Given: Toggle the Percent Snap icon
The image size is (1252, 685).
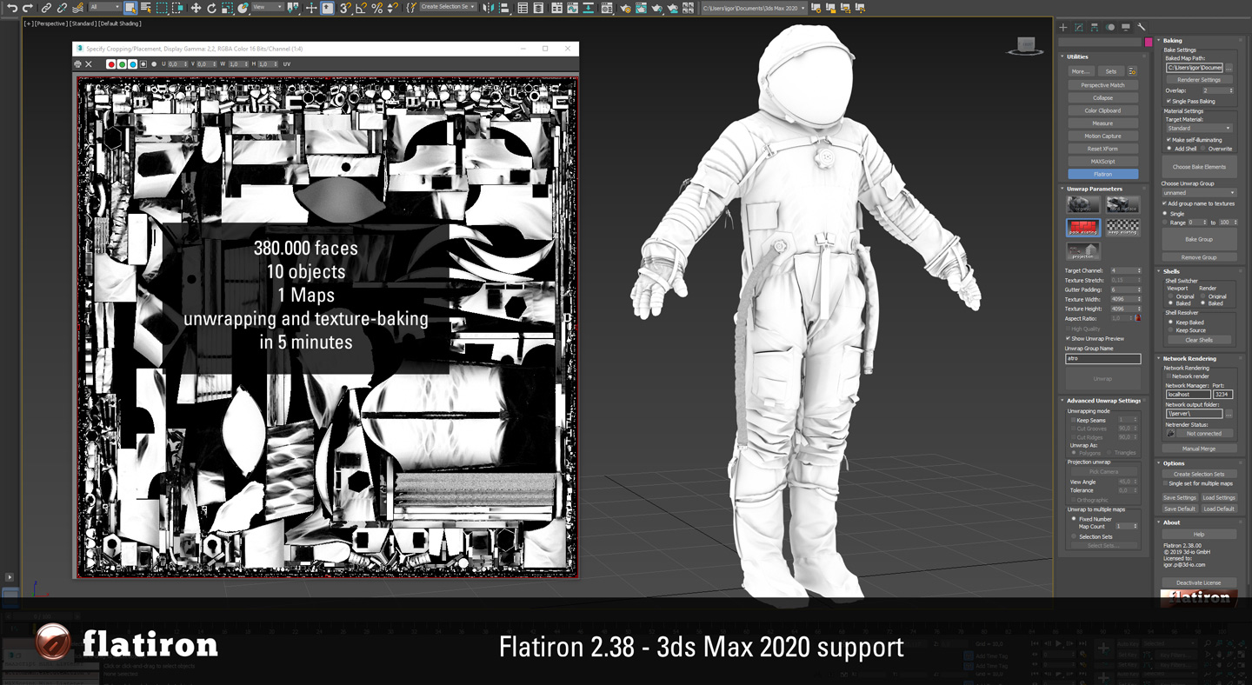Looking at the screenshot, I should tap(376, 8).
